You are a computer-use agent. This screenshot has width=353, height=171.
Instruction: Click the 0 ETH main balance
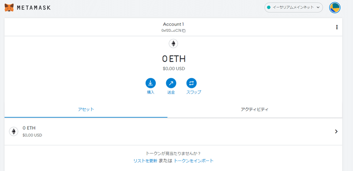point(173,59)
